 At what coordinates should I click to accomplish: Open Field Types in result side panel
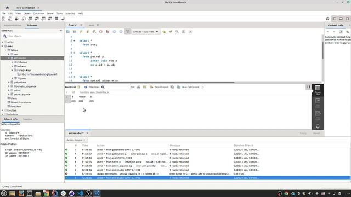point(318,115)
